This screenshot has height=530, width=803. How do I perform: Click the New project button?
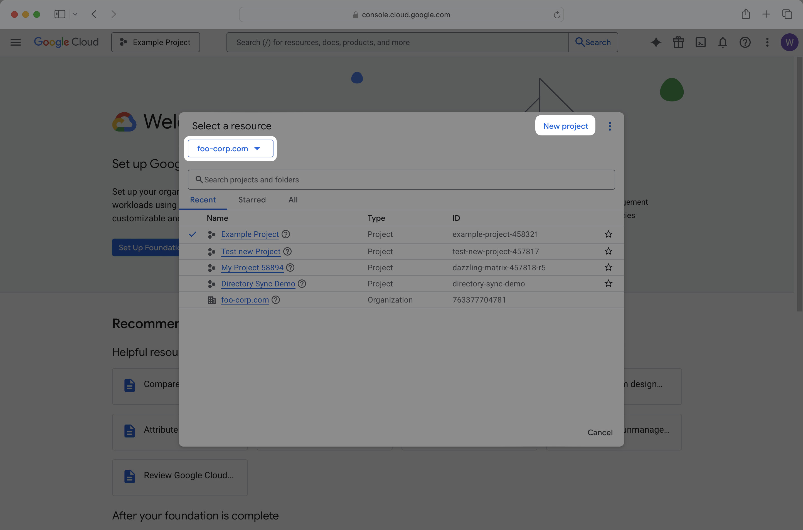[565, 126]
